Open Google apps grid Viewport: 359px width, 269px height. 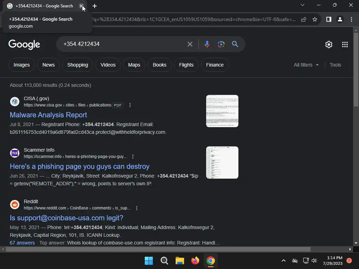coord(345,44)
